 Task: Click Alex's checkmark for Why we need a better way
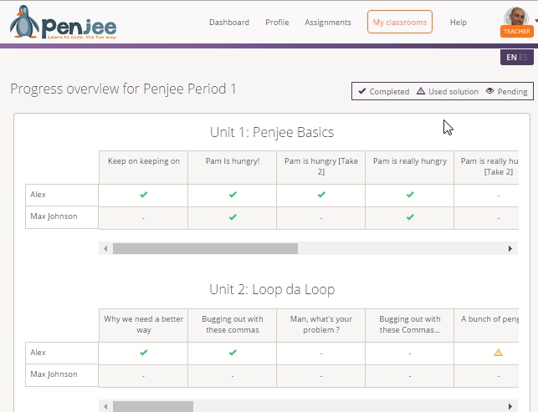tap(143, 353)
